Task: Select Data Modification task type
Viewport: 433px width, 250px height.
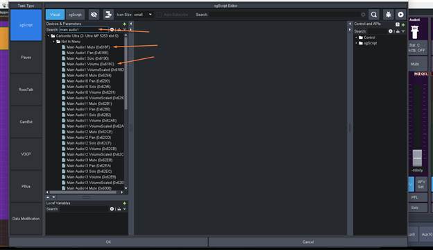Action: coord(26,219)
